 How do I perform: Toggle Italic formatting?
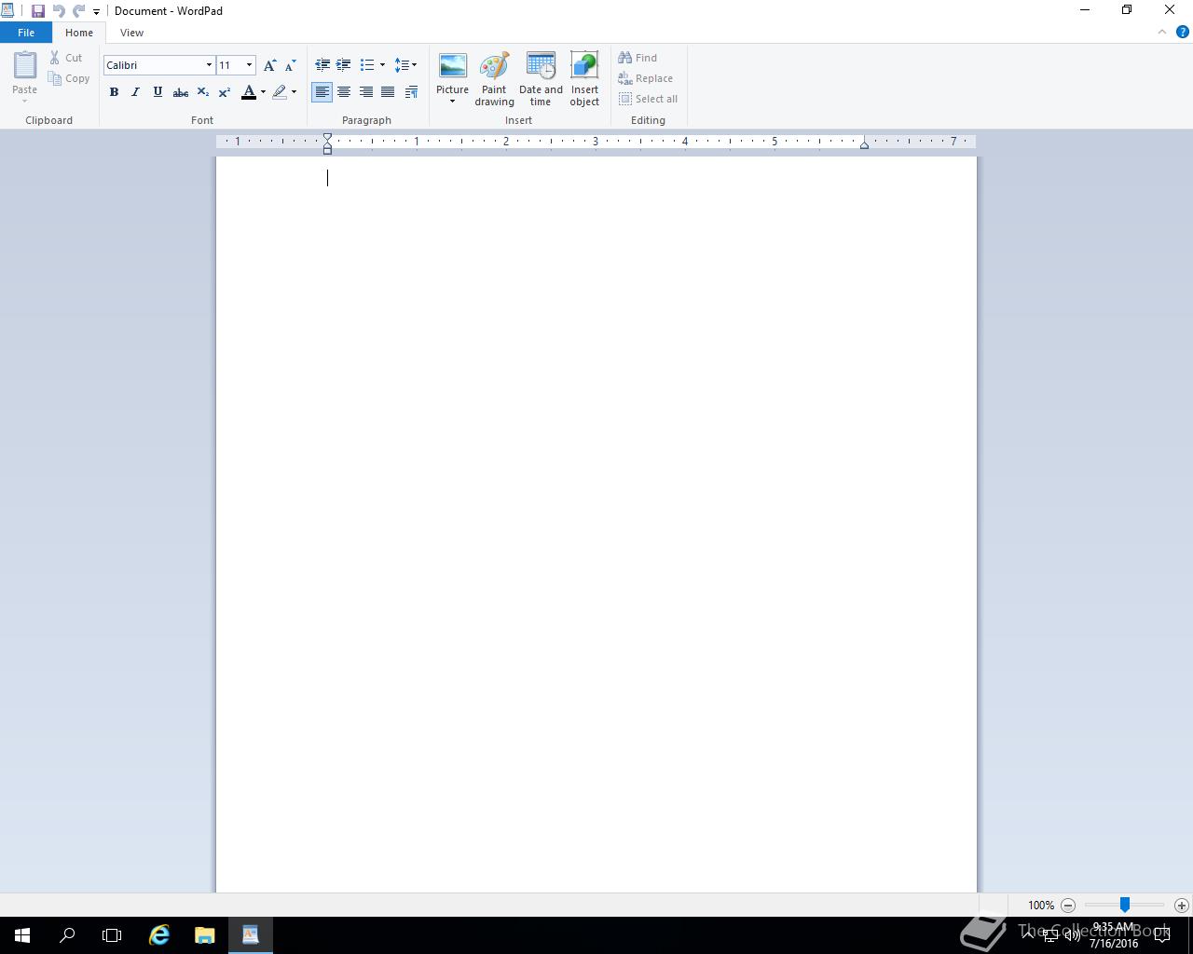(x=135, y=92)
